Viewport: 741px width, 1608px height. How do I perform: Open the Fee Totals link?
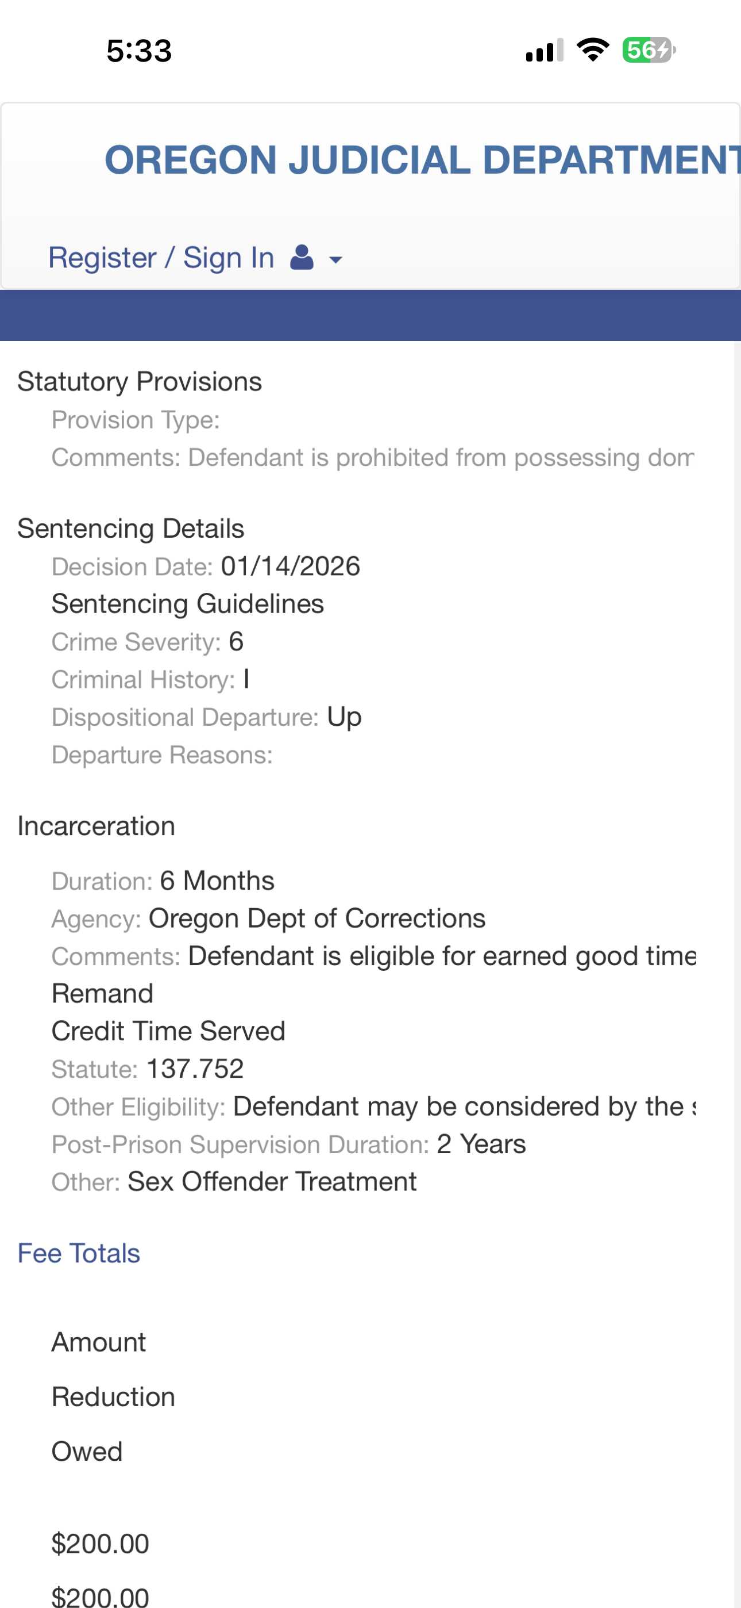pyautogui.click(x=79, y=1253)
